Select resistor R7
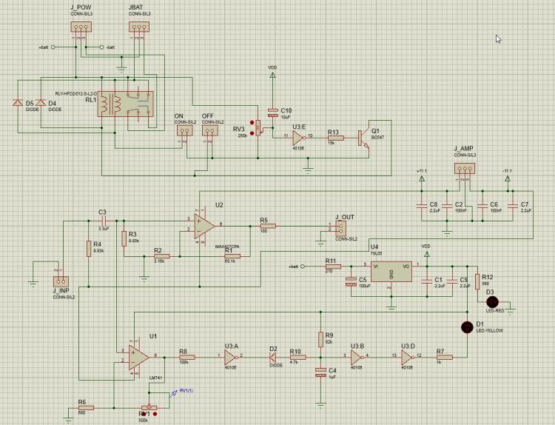The width and height of the screenshot is (555, 425). pos(445,358)
